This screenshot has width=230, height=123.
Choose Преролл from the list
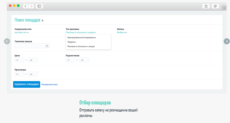click(x=72, y=42)
